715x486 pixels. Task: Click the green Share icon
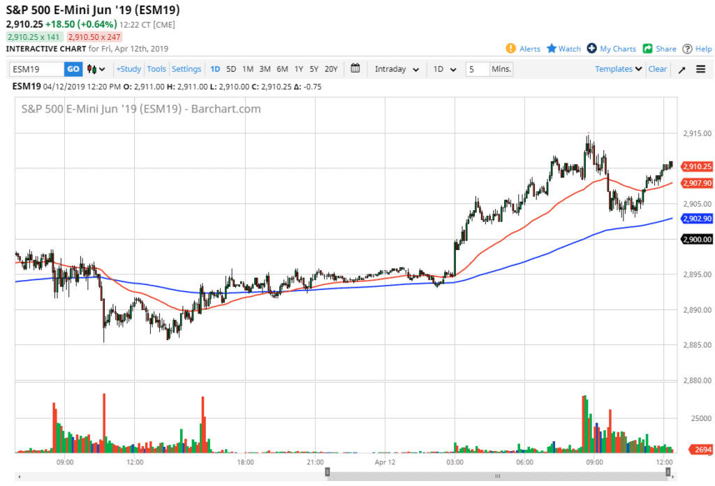[x=647, y=49]
